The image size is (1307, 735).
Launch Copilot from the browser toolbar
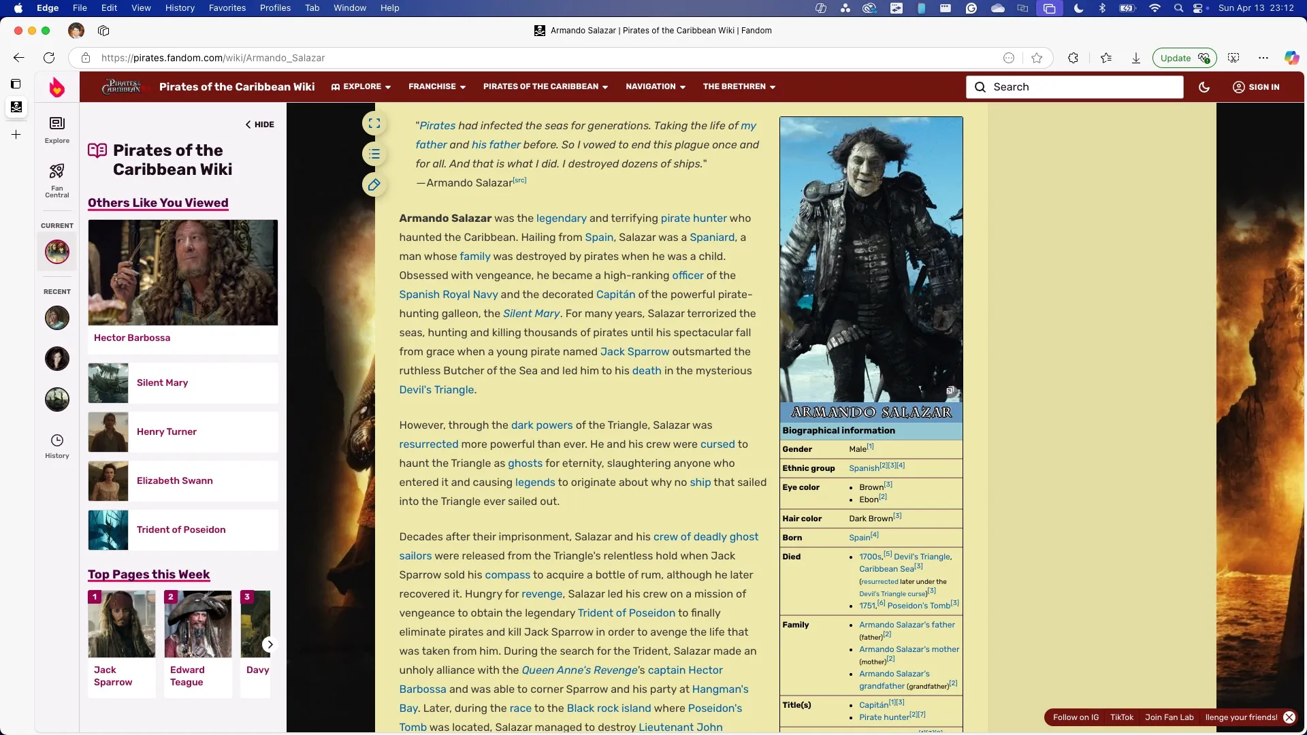pyautogui.click(x=1291, y=58)
